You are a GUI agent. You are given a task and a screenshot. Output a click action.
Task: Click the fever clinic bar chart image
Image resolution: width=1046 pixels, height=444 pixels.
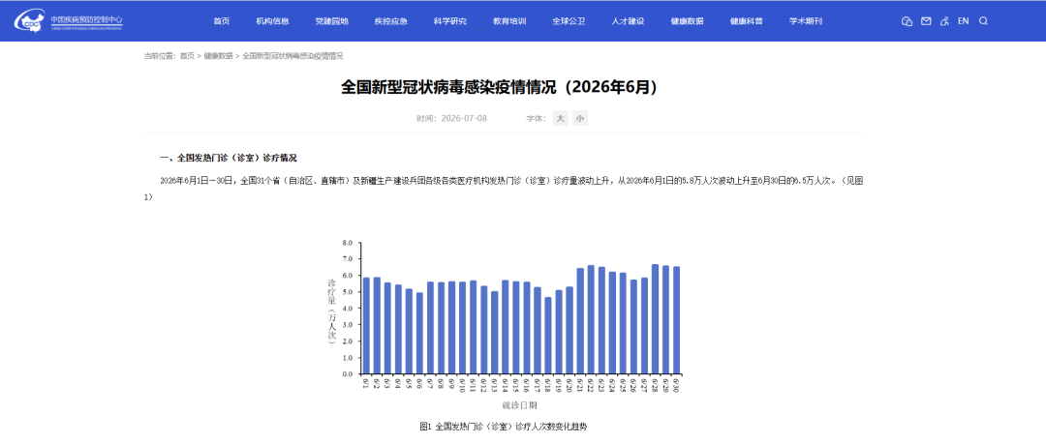504,325
